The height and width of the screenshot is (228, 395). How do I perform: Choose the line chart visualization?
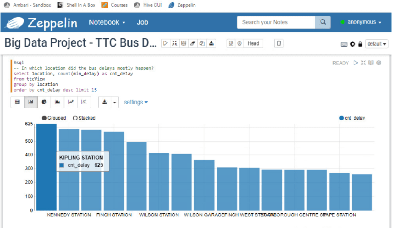[x=71, y=102]
